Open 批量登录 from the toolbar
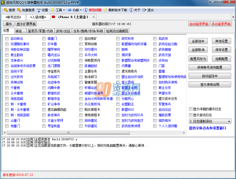This screenshot has height=179, width=236. tap(26, 10)
